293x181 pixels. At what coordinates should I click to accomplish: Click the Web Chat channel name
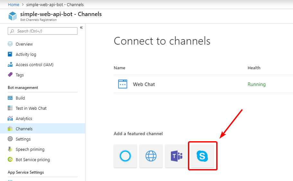click(x=144, y=84)
